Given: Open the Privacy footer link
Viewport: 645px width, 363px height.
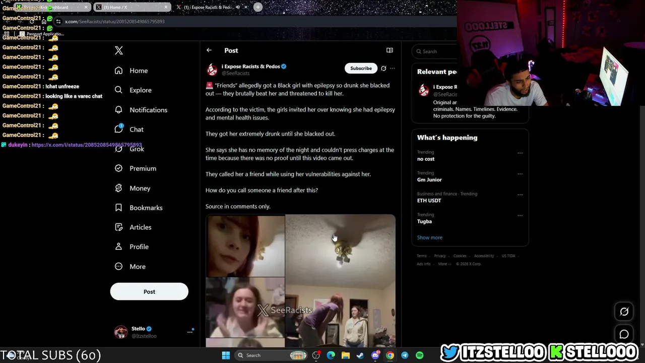Looking at the screenshot, I should (x=440, y=256).
